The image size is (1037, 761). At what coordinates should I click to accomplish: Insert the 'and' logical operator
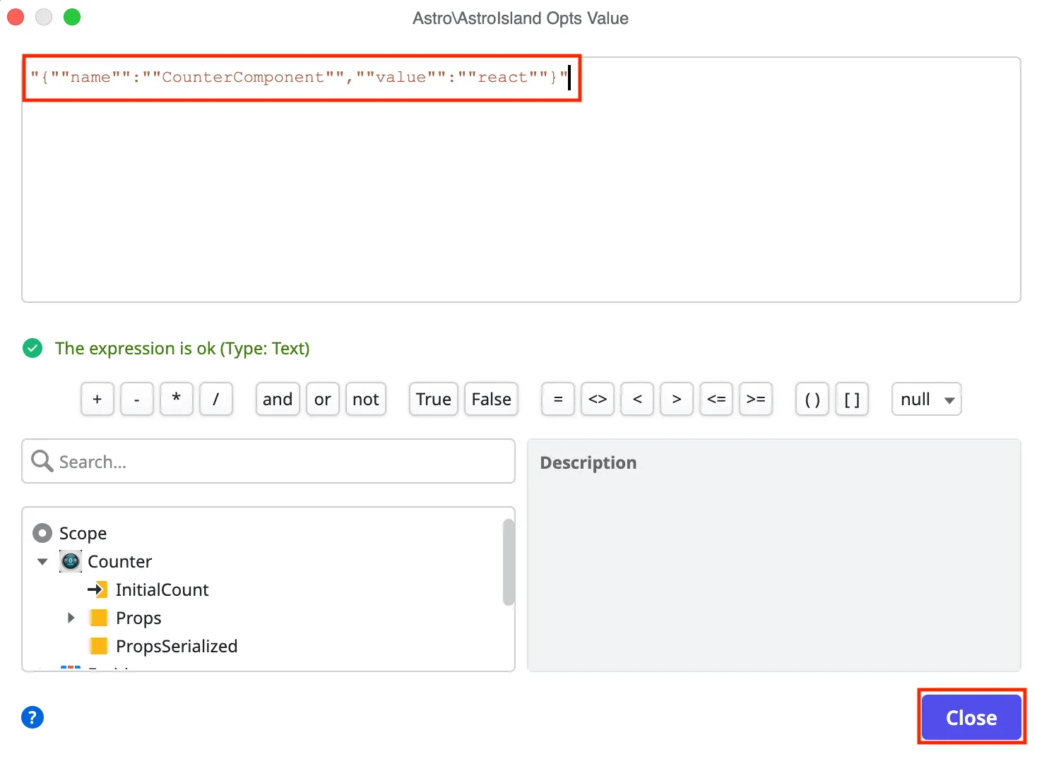click(278, 399)
